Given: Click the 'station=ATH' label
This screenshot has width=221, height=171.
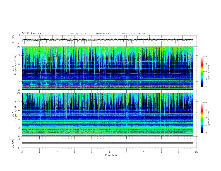Looking at the screenshot, I should [104, 34].
